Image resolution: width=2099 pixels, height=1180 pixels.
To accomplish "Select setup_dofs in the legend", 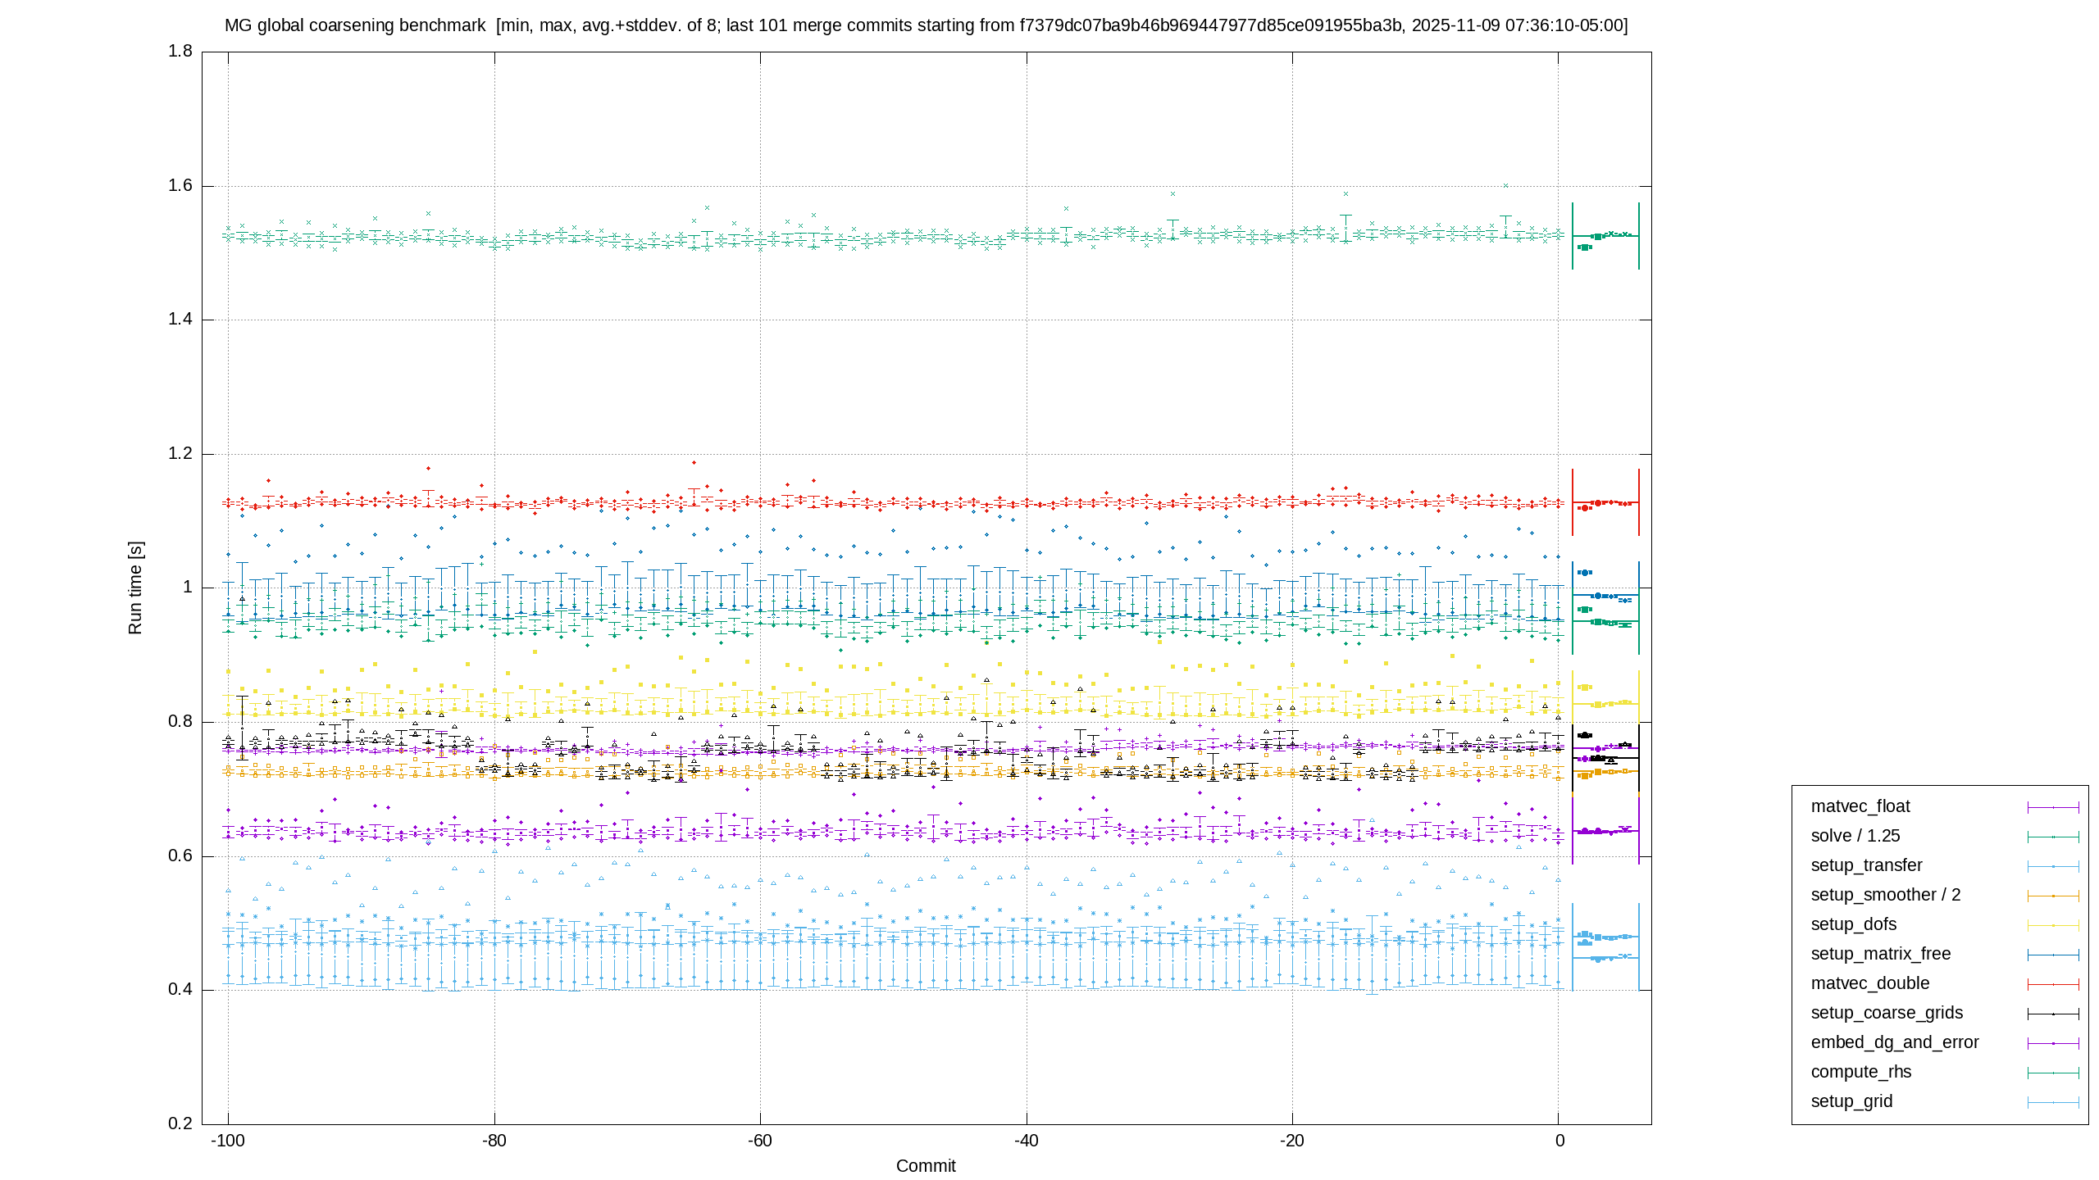I will coord(1854,924).
